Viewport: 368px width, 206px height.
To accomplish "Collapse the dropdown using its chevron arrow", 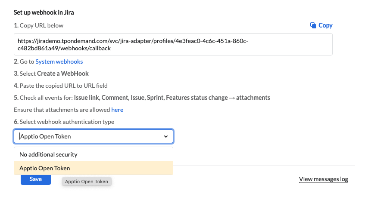I will pyautogui.click(x=166, y=136).
